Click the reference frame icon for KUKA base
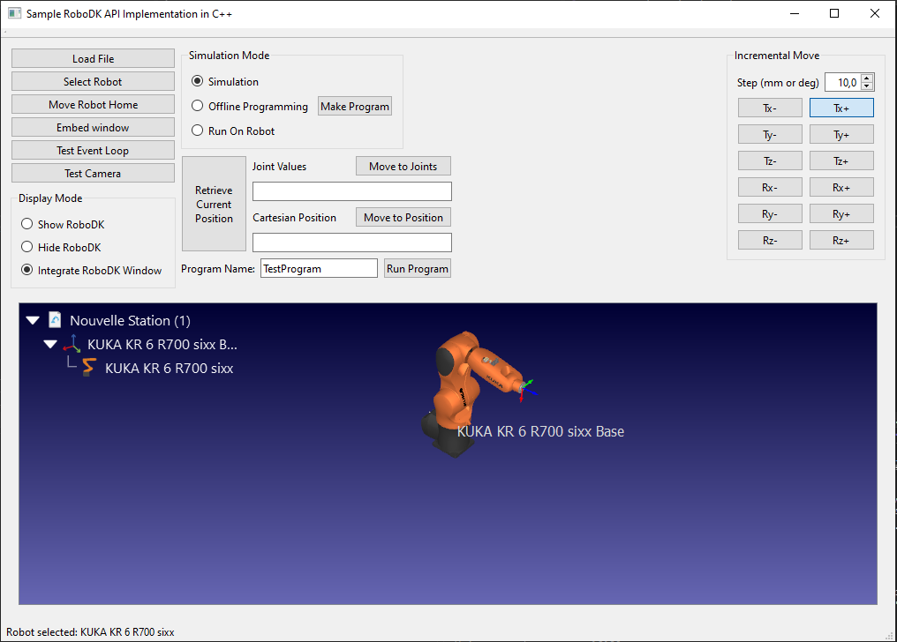 click(72, 344)
